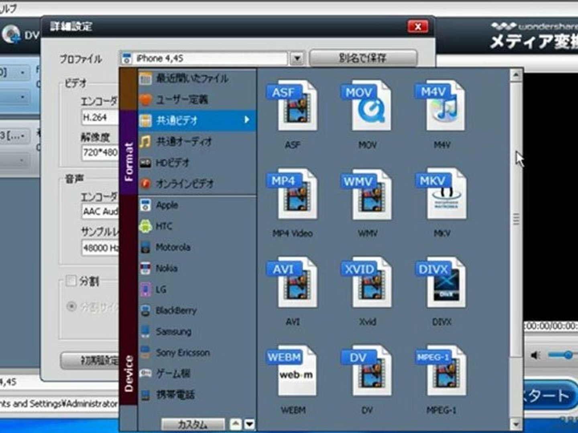Open the AAC audio encoder dropdown

[x=100, y=211]
